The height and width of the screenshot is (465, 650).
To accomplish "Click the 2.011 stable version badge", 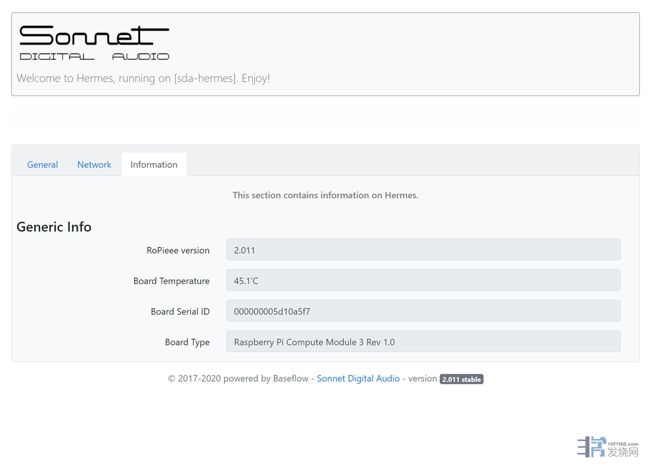I will (461, 379).
